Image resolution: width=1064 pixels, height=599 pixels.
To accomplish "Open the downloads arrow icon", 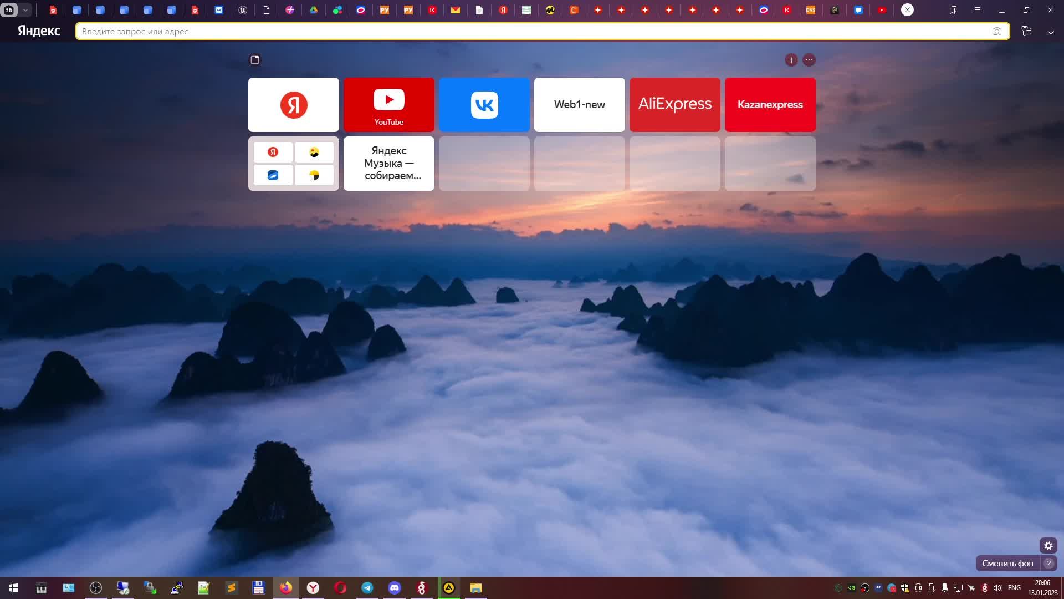I will point(1051,32).
